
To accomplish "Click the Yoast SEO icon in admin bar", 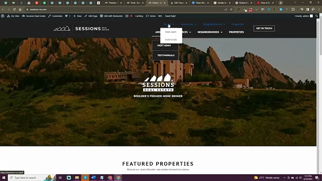I will click(x=127, y=16).
